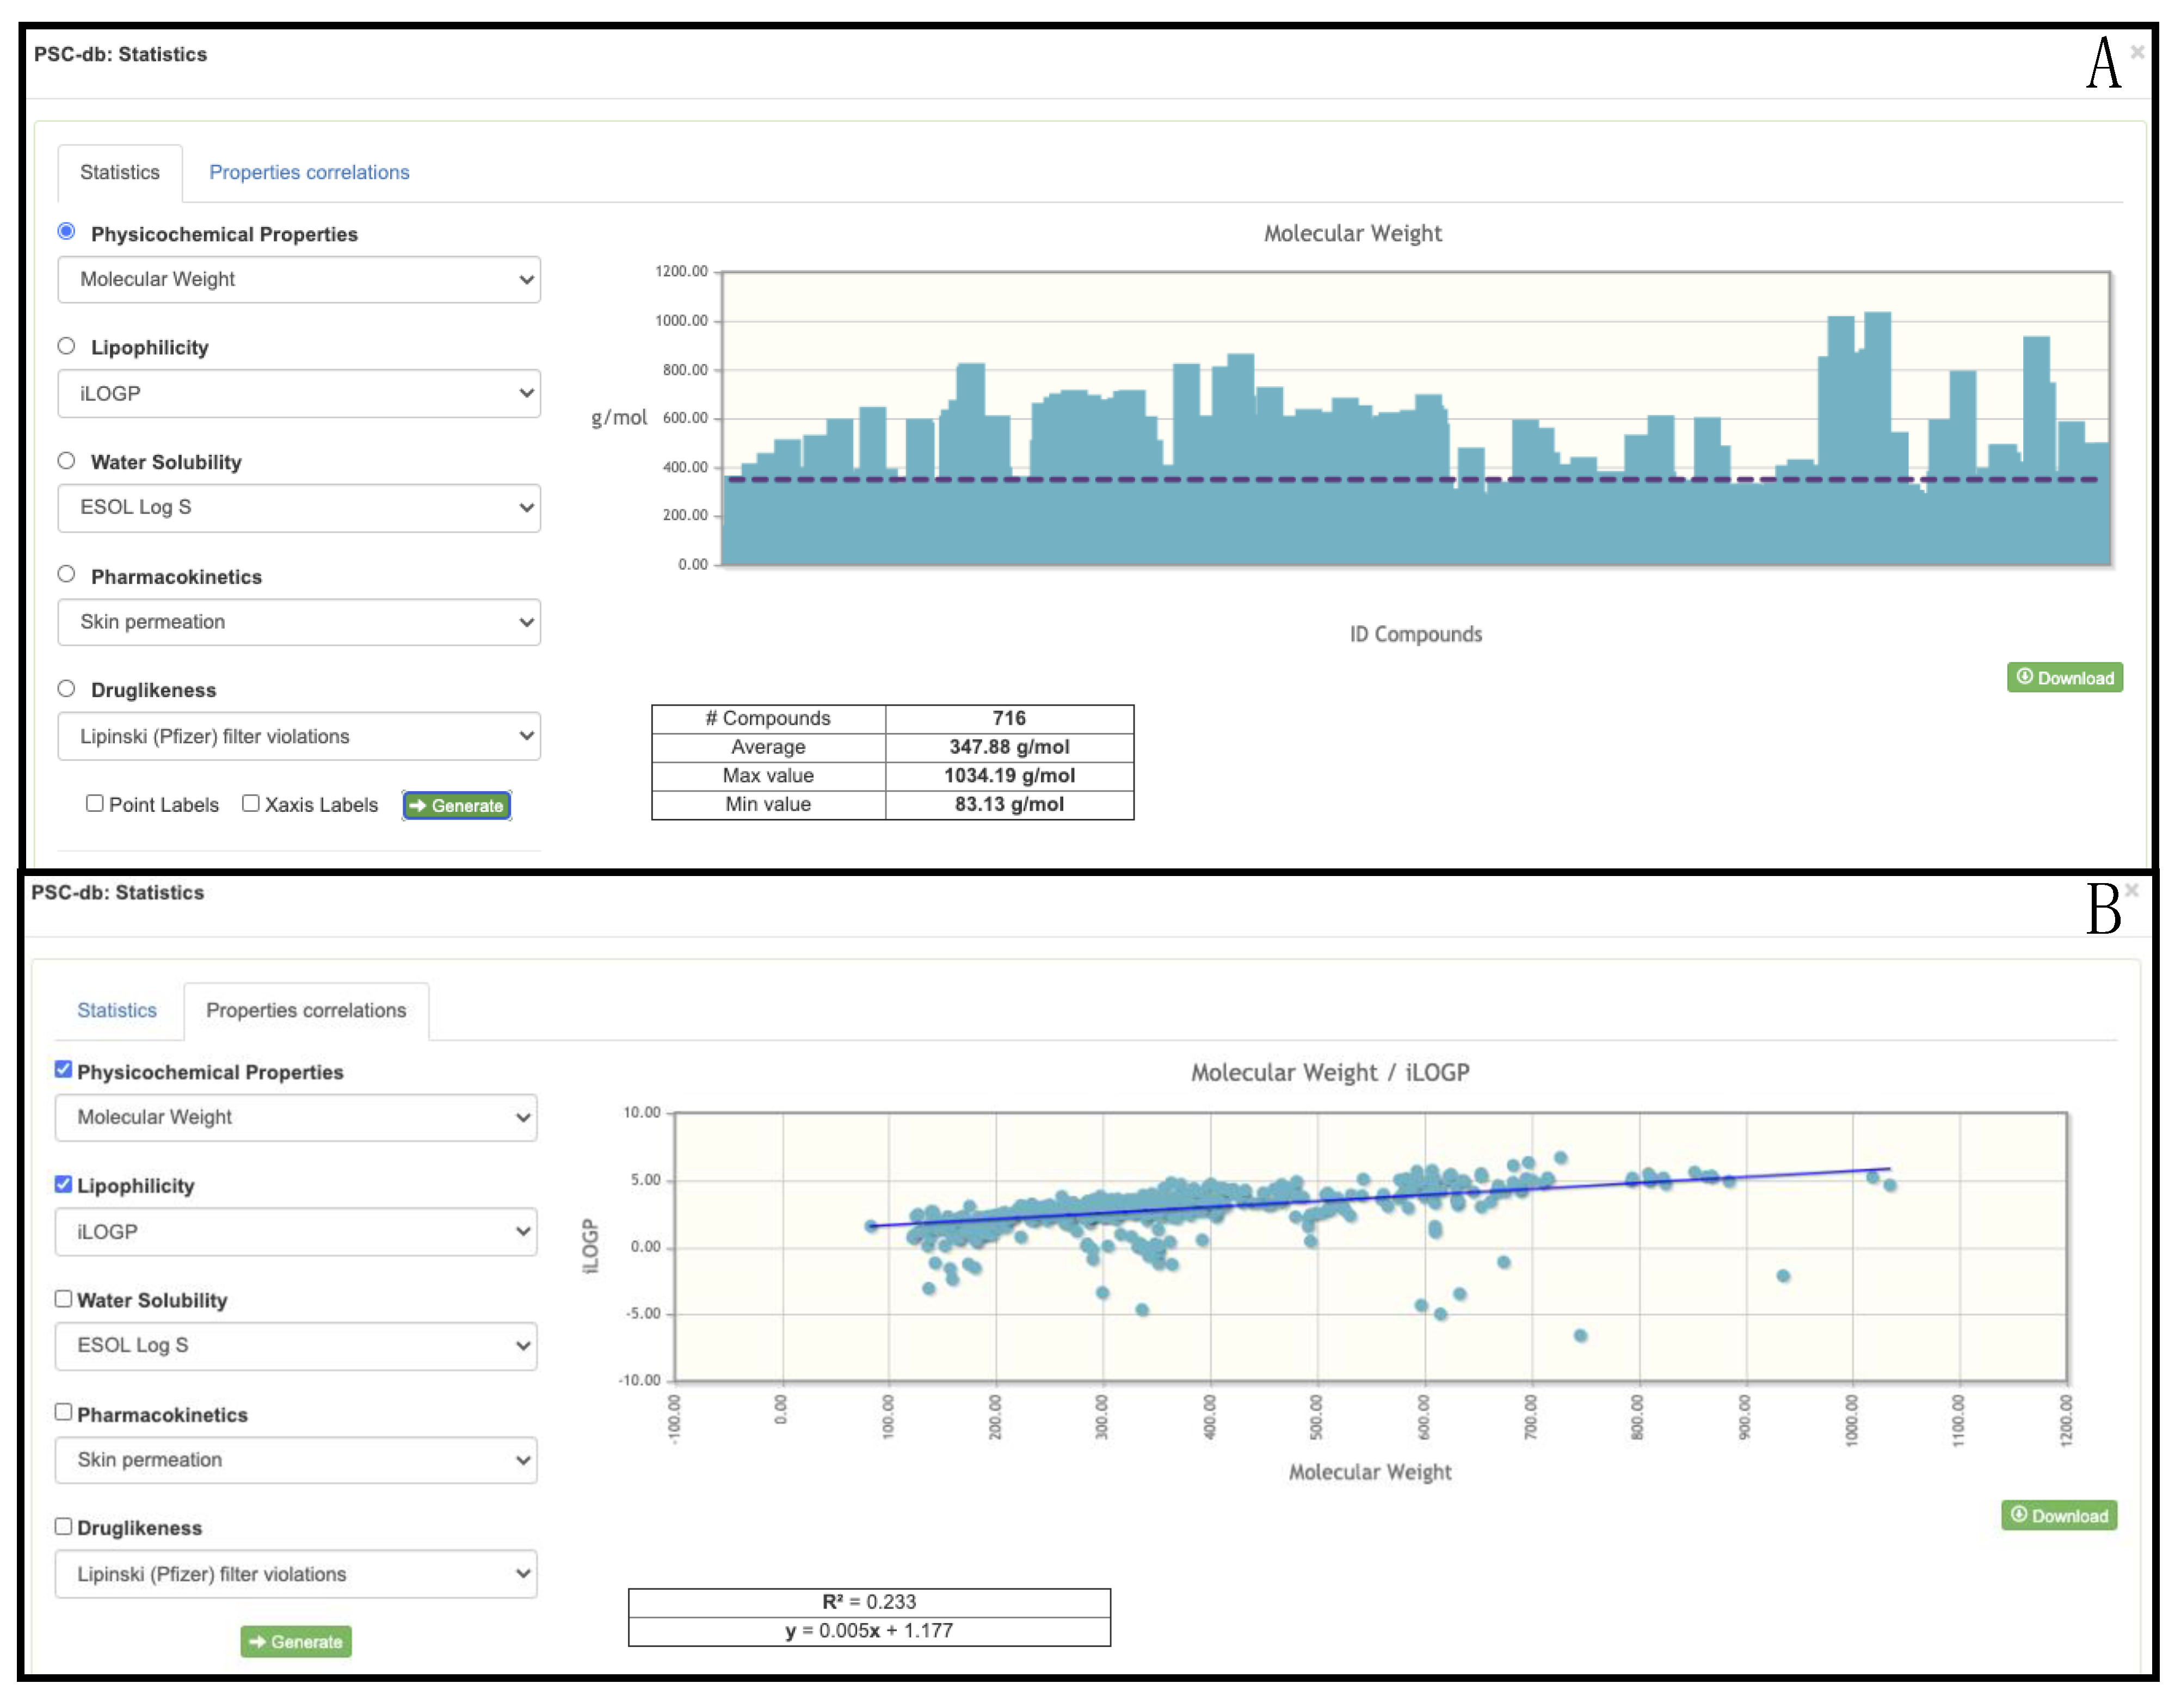
Task: Switch to Properties correlations tab in top panel
Action: tap(309, 172)
